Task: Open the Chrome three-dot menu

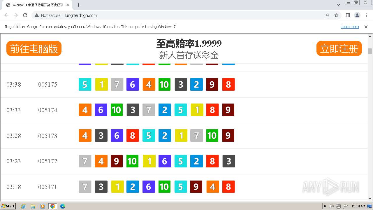Action: (366, 15)
